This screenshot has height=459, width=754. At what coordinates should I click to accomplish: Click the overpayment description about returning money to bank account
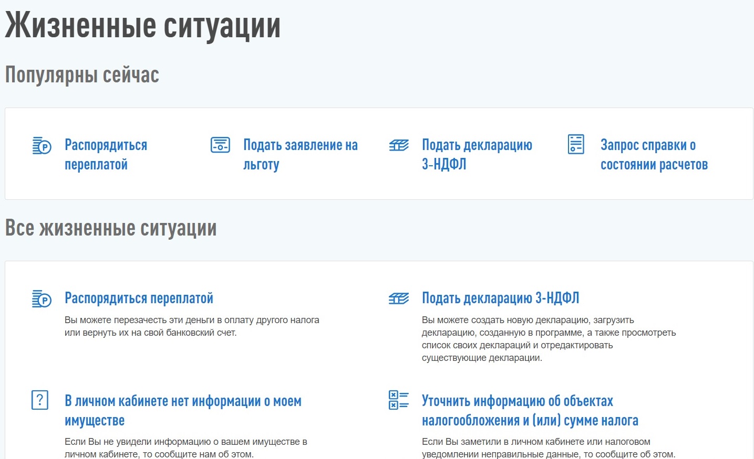pos(192,326)
